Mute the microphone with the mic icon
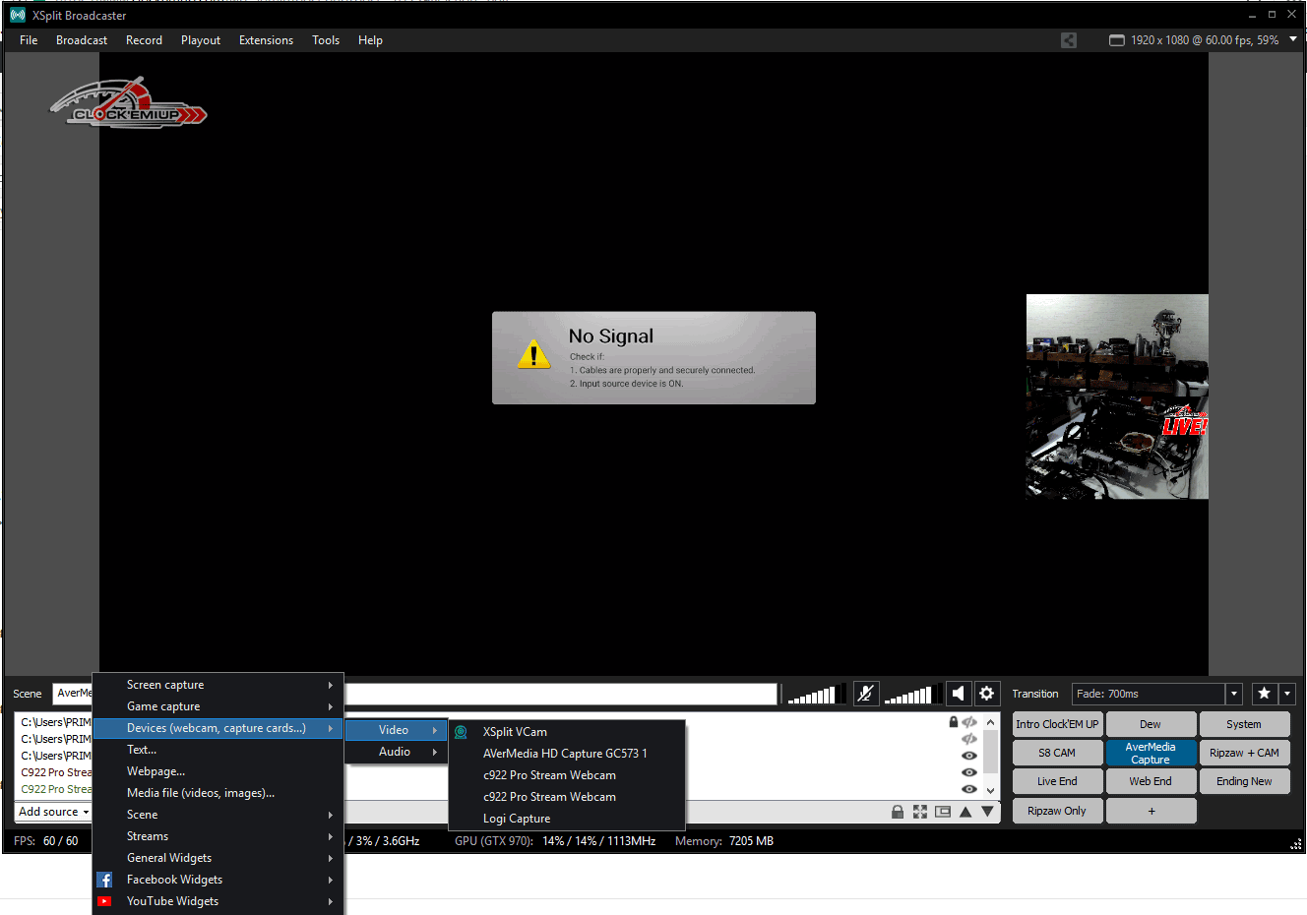The width and height of the screenshot is (1307, 915). pos(866,694)
